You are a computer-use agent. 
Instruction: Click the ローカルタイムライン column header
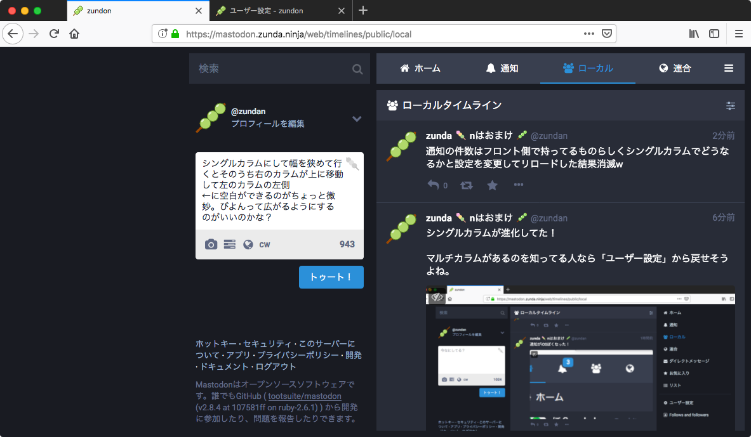click(x=561, y=105)
